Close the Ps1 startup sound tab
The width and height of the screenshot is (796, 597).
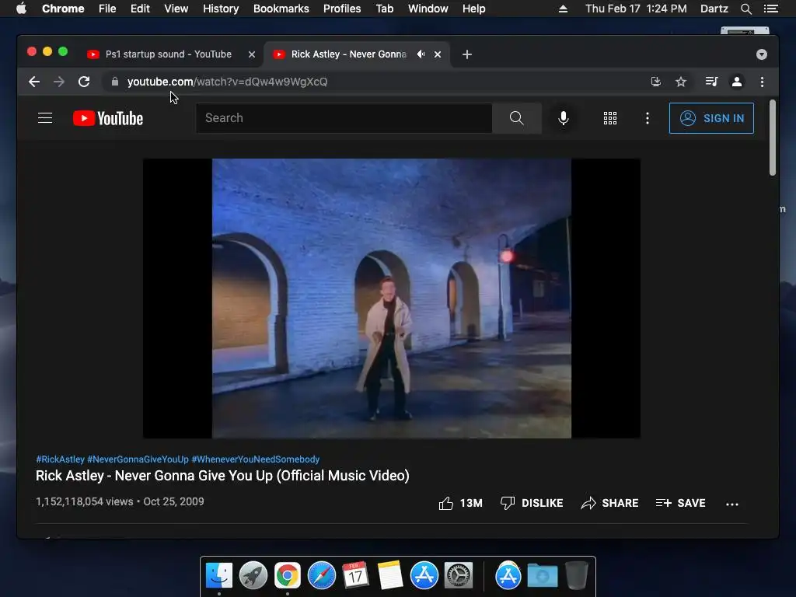[x=252, y=54]
